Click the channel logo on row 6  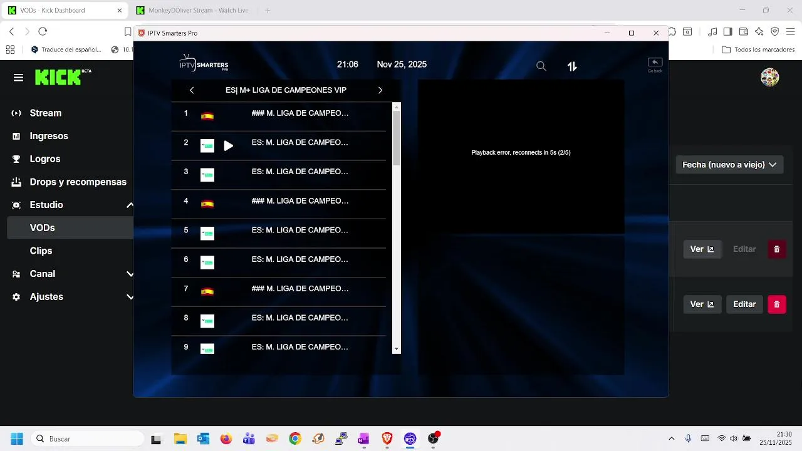tap(207, 262)
